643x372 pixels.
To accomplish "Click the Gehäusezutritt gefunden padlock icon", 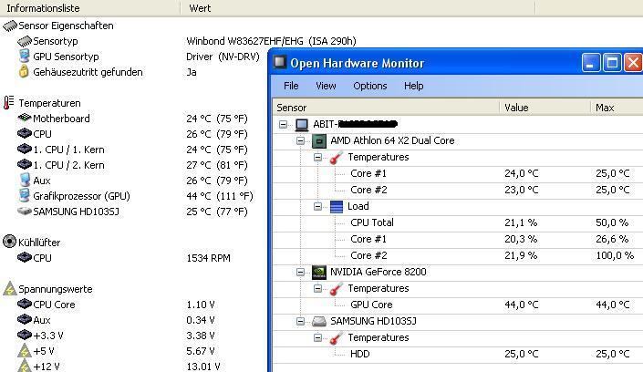I will pyautogui.click(x=24, y=71).
